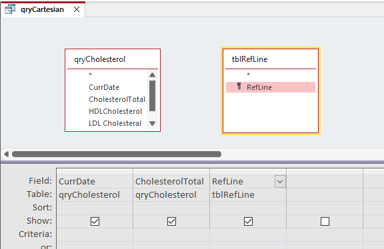
Task: Click the Criteria cell for CholesterolTotal column
Action: tap(171, 234)
